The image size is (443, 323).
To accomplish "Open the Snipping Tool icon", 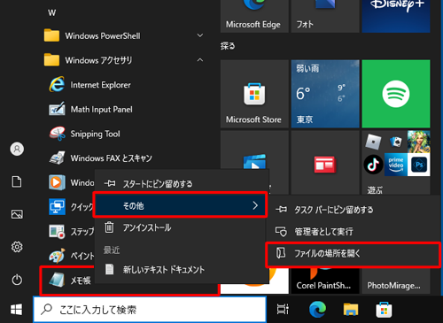I will (57, 134).
